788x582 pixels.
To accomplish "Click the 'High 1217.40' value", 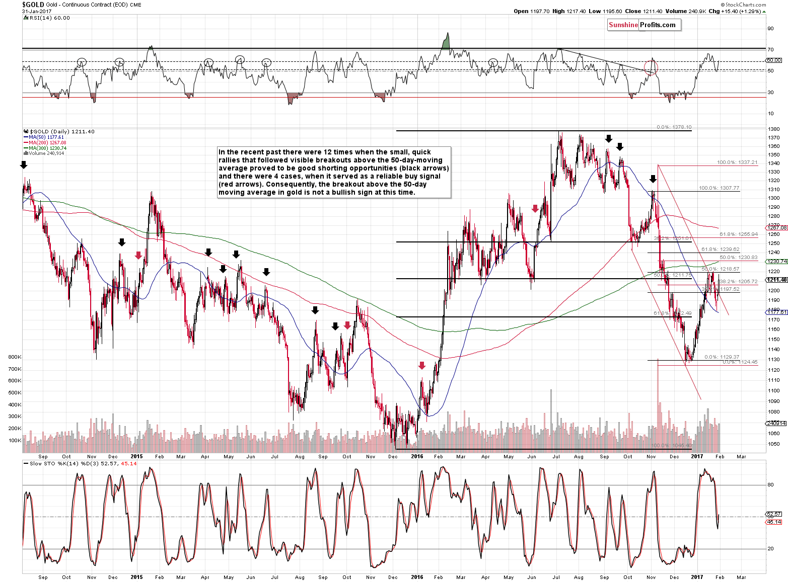I will pyautogui.click(x=569, y=11).
